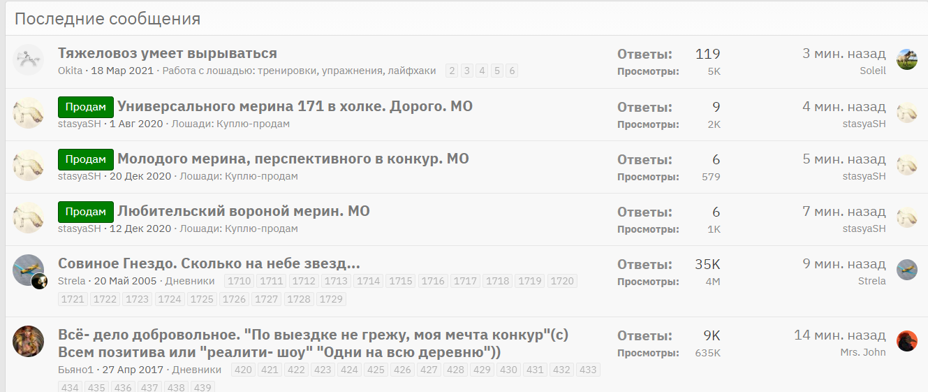Click stasyaSH avatar beside Универсального мерина thread

coord(29,113)
